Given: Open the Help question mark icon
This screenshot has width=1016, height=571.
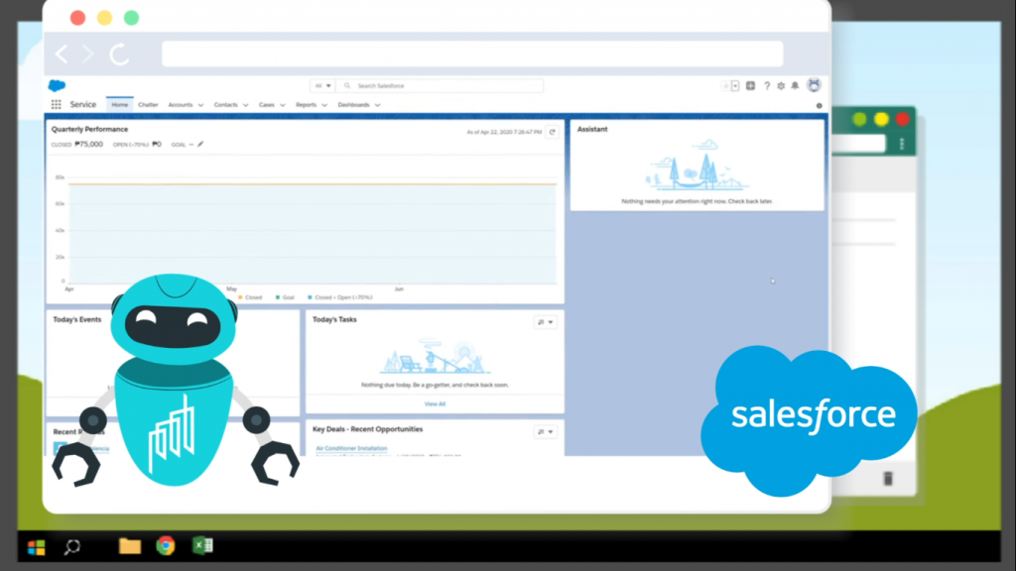Looking at the screenshot, I should point(767,85).
